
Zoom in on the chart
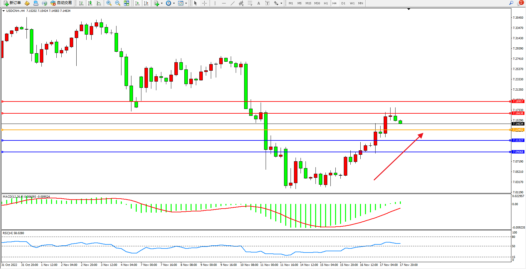click(x=109, y=3)
